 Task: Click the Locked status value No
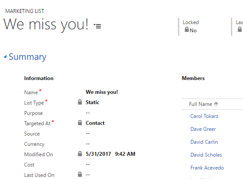[x=193, y=31]
